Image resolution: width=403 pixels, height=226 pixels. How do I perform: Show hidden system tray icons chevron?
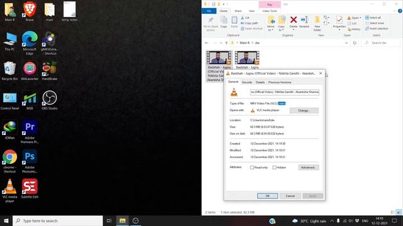332,220
